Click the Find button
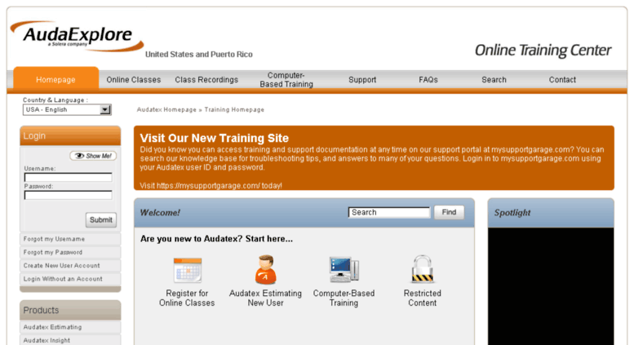 click(449, 212)
